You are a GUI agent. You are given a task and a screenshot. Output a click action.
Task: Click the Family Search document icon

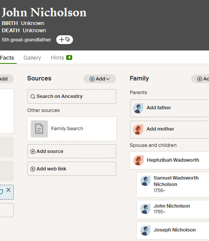39,129
